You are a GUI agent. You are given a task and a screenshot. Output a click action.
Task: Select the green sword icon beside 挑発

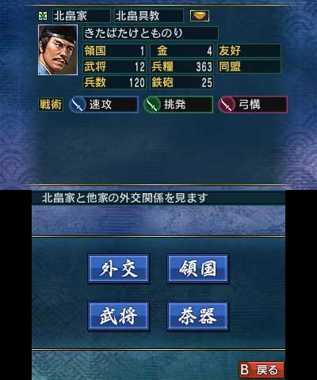(x=152, y=104)
